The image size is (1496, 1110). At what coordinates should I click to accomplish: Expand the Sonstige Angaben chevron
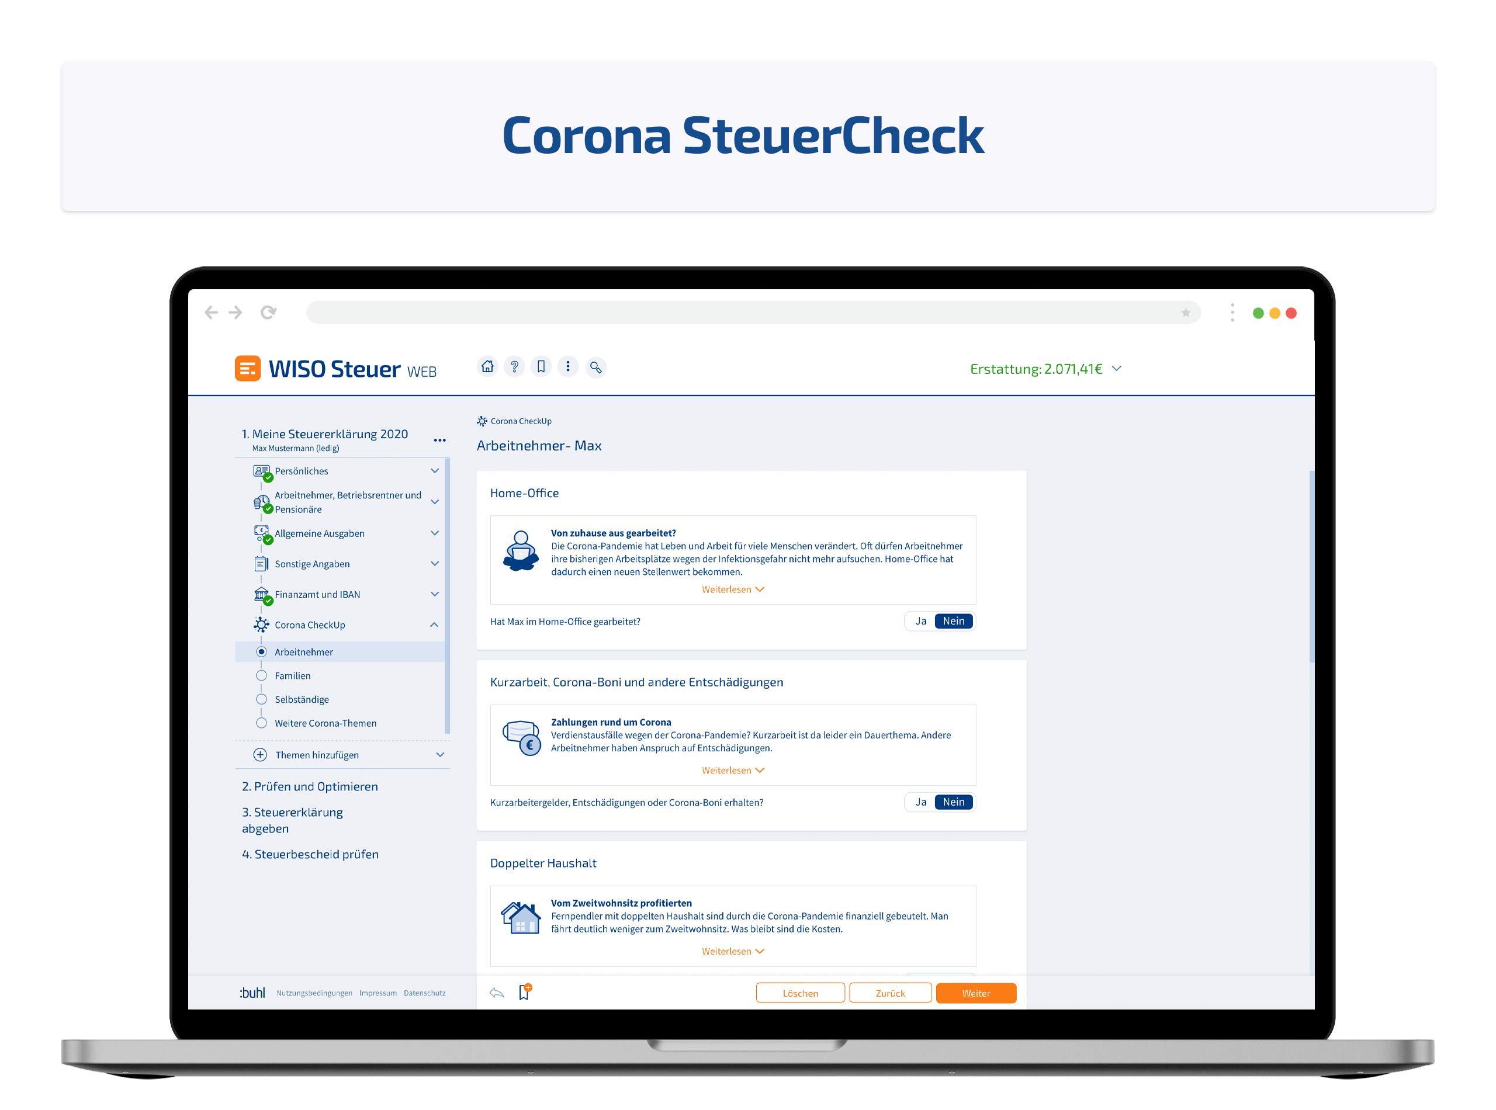[435, 564]
